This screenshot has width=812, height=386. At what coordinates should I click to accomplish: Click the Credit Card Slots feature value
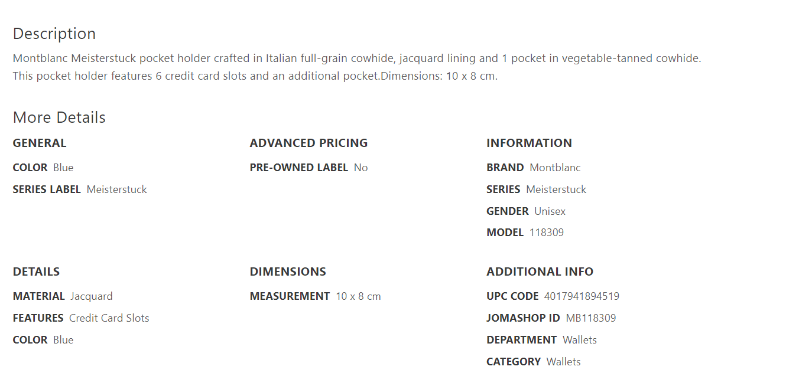click(109, 318)
